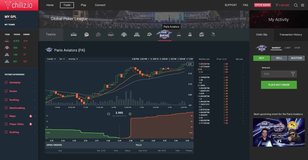Image resolution: width=308 pixels, height=160 pixels.
Task: Open the hamburger menu icon
Action: [303, 5]
